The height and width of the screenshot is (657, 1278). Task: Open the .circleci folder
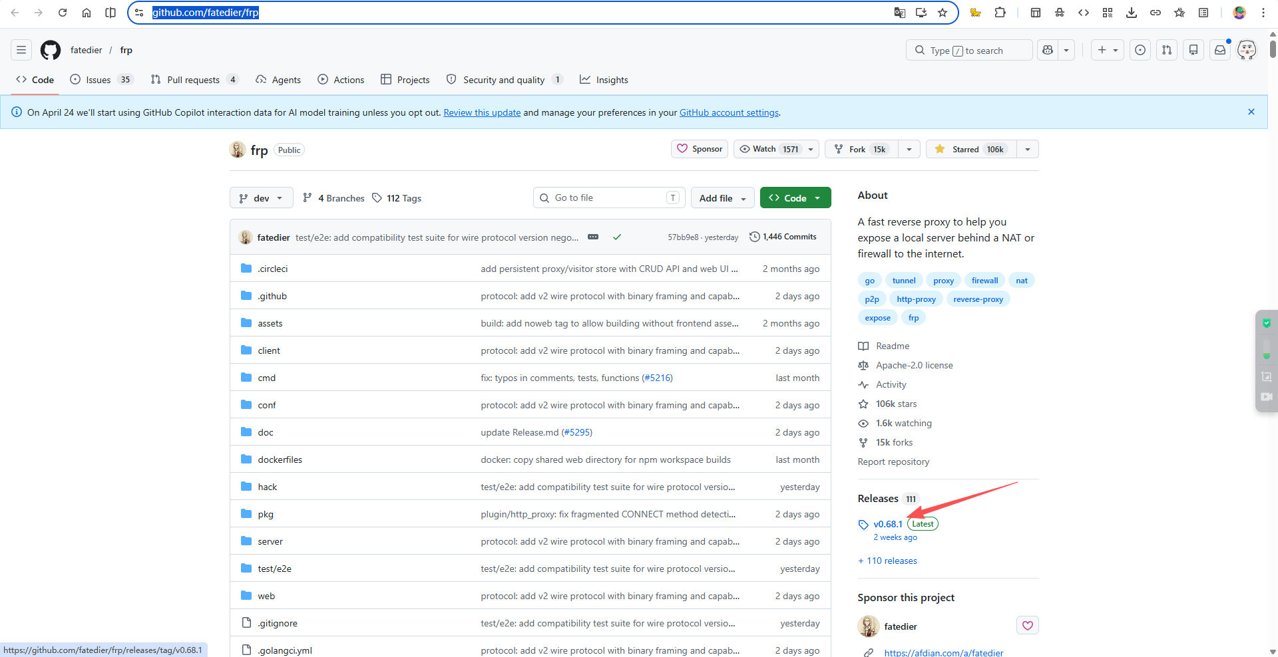tap(273, 269)
